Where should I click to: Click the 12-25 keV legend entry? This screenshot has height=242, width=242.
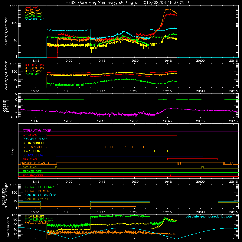33,13
